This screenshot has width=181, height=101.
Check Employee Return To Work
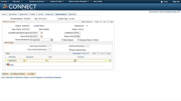coord(78,40)
